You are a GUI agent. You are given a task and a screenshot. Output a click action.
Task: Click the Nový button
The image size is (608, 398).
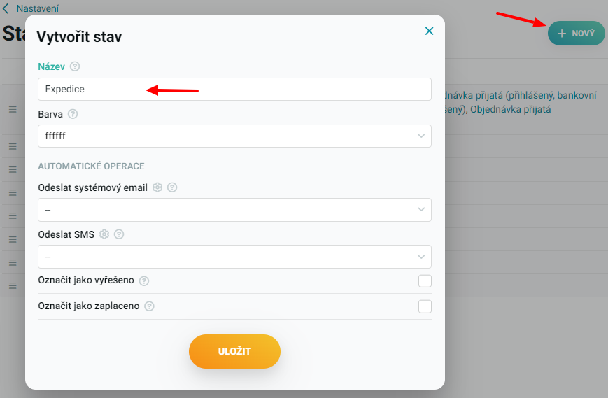coord(576,33)
